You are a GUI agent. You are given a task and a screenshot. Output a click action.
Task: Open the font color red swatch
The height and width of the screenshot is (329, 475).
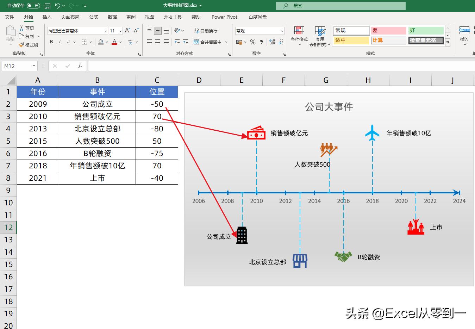(x=114, y=44)
